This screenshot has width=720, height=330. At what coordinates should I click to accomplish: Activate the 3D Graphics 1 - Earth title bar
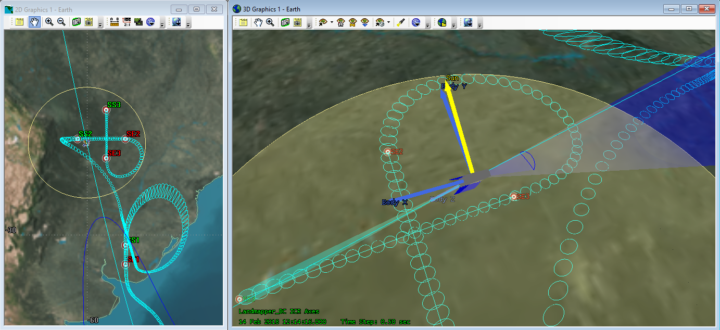(416, 9)
